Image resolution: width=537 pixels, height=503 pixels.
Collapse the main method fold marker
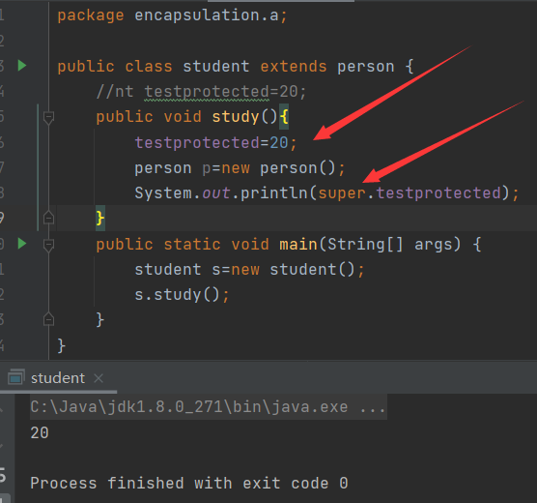point(48,245)
